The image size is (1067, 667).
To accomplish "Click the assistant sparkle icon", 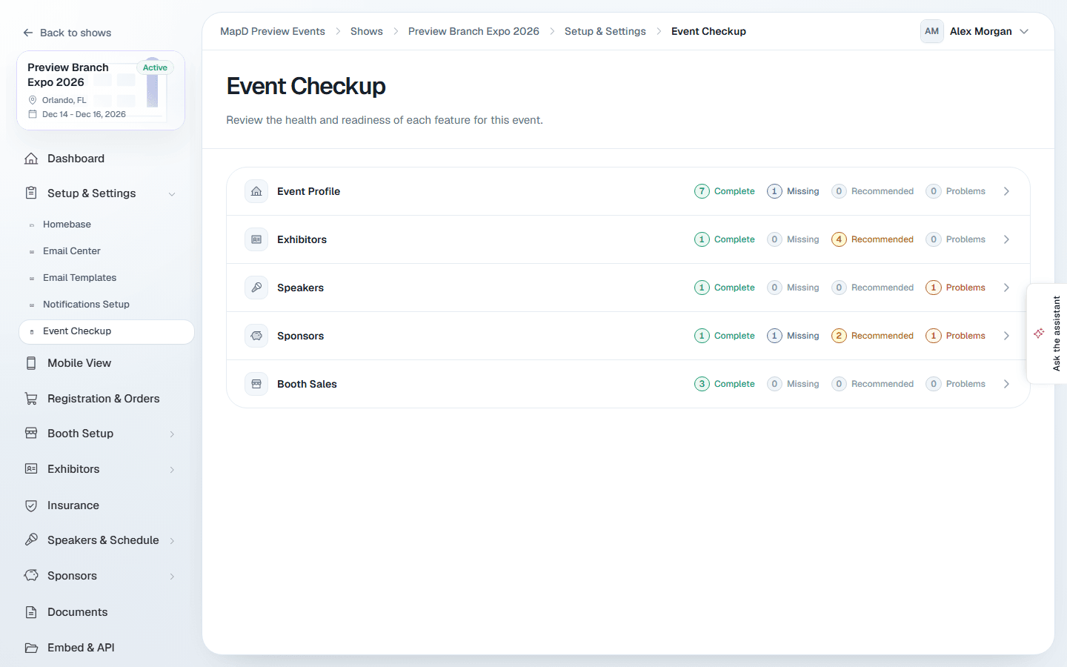I will pos(1039,333).
